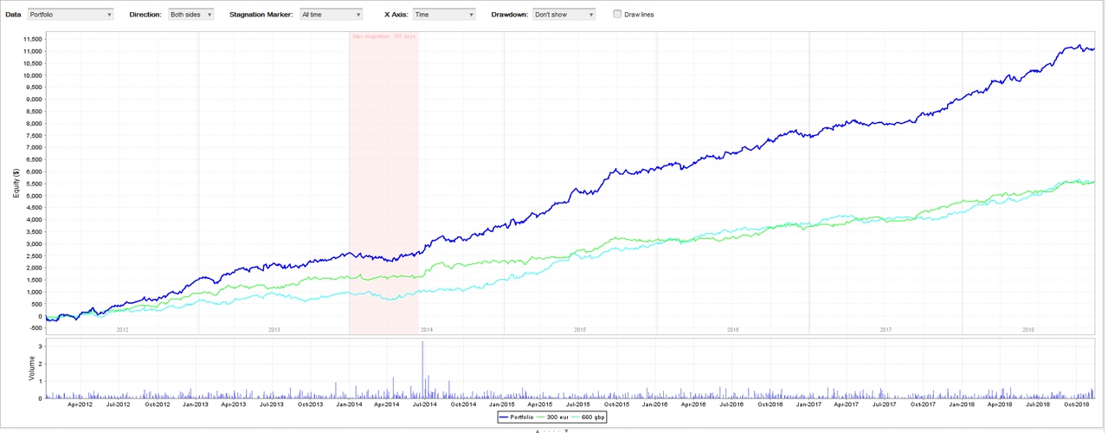Select the Portfolio entry in the chart legend

516,417
